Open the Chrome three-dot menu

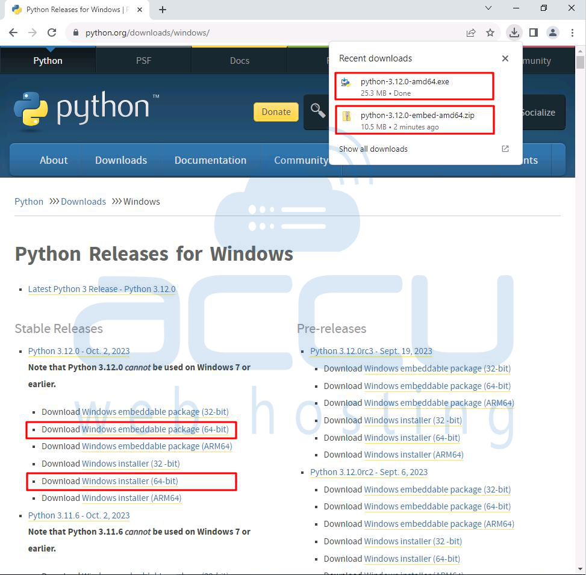[572, 33]
